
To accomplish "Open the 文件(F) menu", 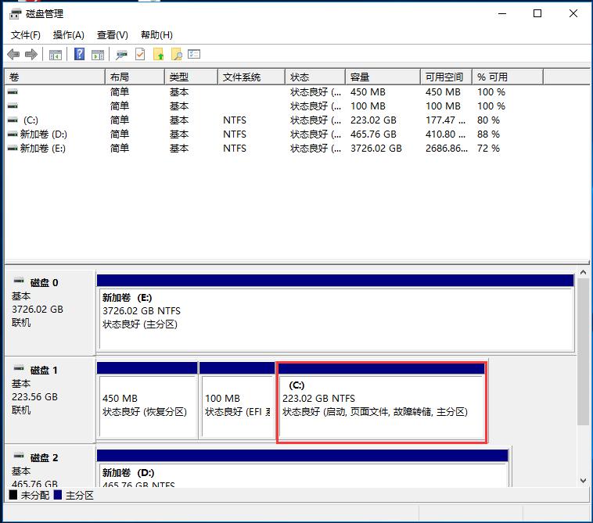I will pyautogui.click(x=25, y=35).
